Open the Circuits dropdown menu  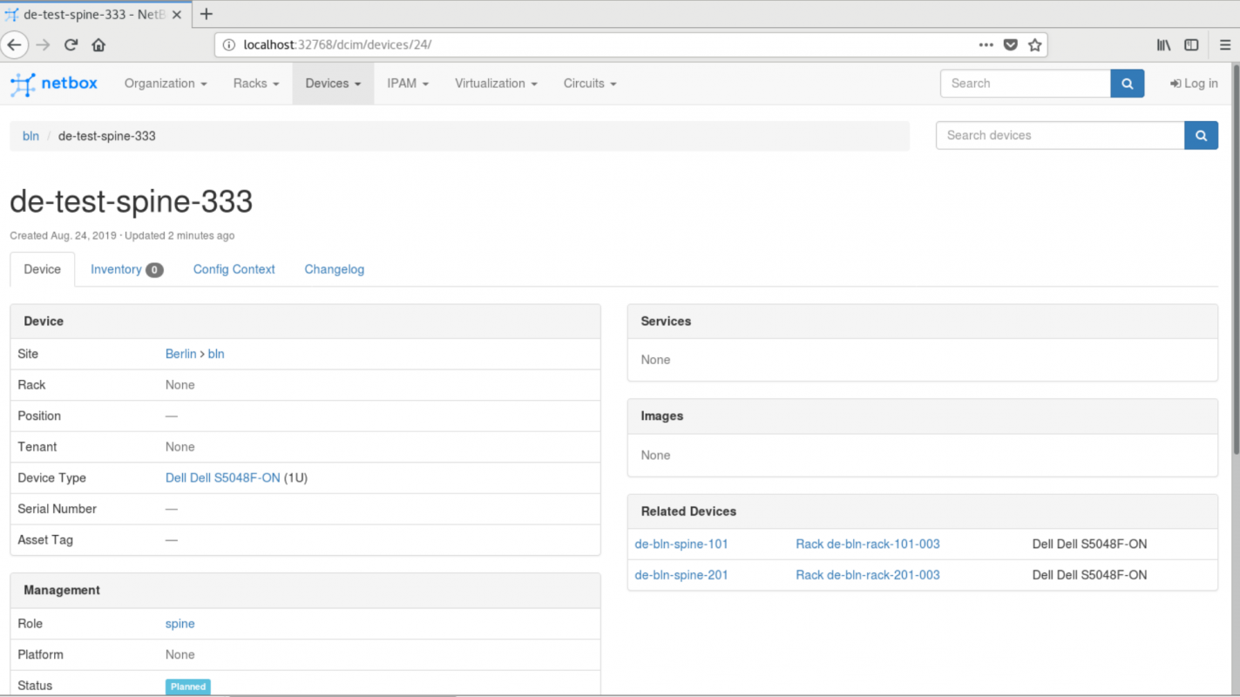589,84
